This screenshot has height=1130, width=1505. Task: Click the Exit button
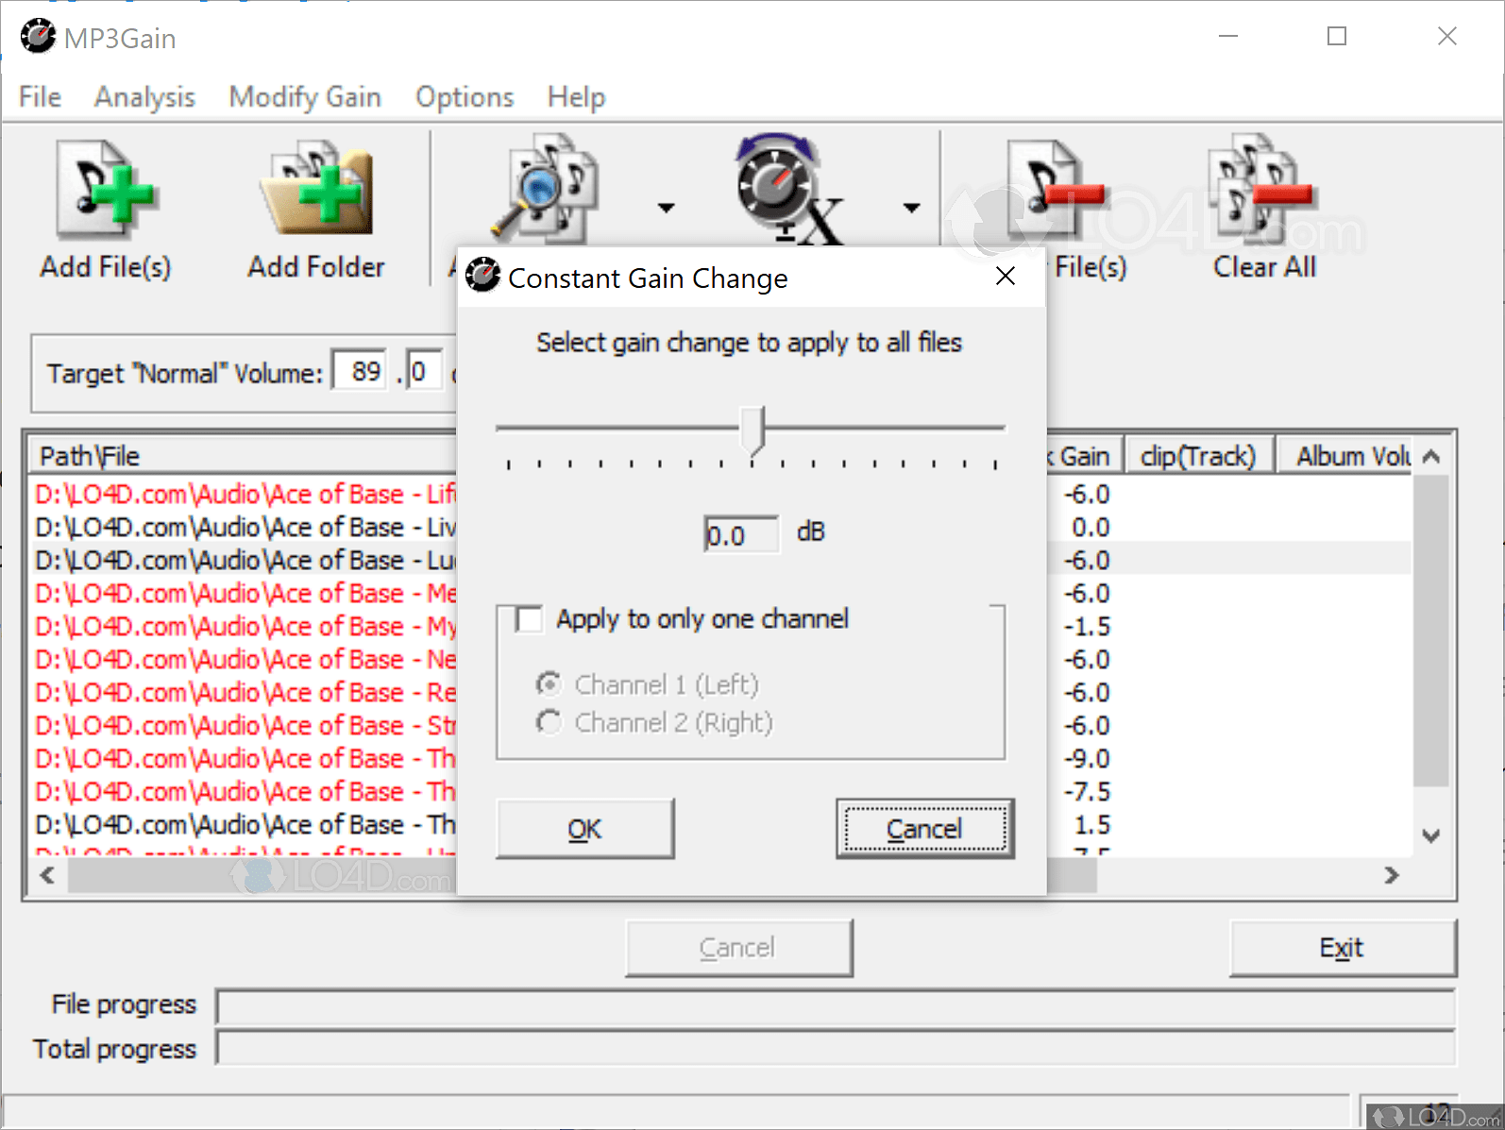tap(1343, 948)
